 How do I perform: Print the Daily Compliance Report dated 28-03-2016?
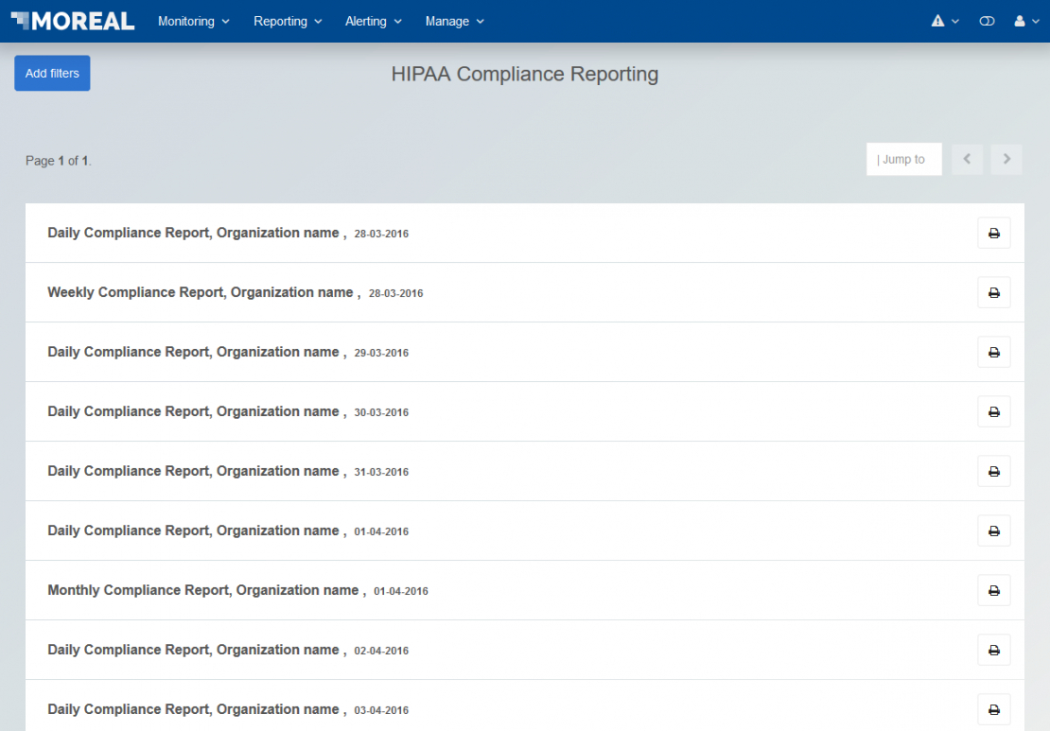[x=994, y=233]
